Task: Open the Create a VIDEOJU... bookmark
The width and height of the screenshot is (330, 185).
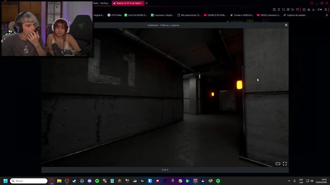Action: coord(242,15)
